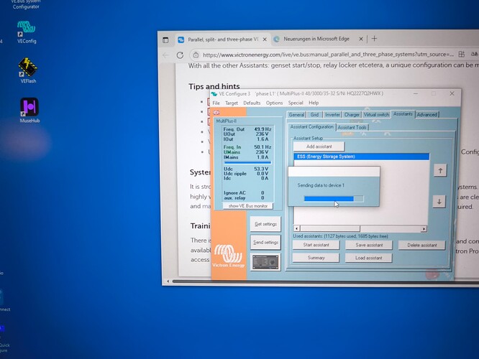Open a new Edge tab
Screen dimensions: 479x359
374,39
